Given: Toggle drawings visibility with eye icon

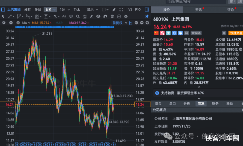Looking at the screenshot, I should click(x=98, y=16).
